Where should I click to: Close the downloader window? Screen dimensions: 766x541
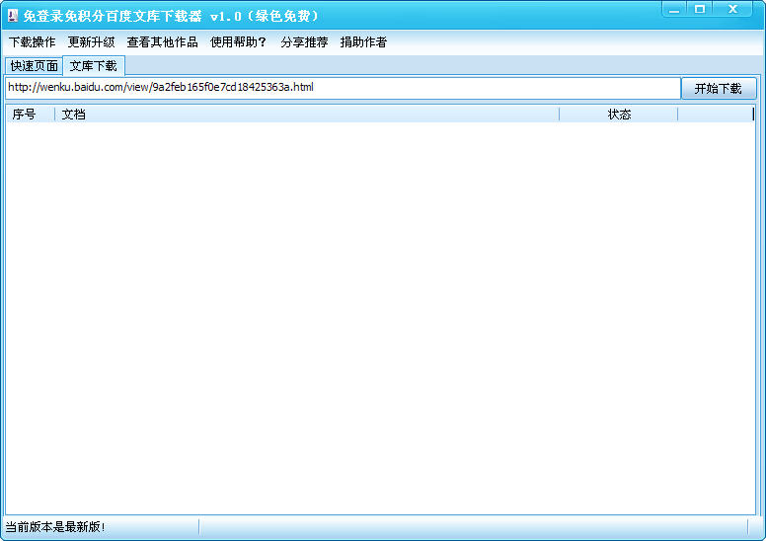pyautogui.click(x=732, y=9)
